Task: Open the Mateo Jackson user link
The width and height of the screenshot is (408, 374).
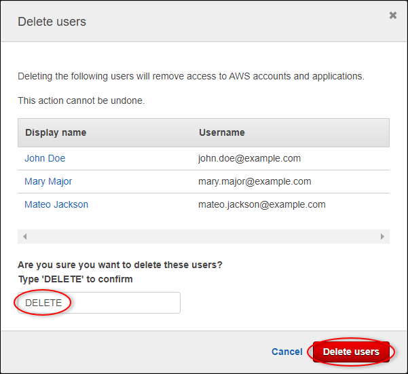Action: (56, 204)
